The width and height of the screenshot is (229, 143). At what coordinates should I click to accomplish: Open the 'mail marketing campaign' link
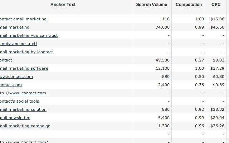(x=25, y=126)
